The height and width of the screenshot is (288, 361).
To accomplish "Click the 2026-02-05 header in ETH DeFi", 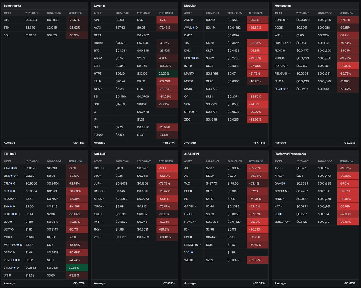I will tap(54, 161).
